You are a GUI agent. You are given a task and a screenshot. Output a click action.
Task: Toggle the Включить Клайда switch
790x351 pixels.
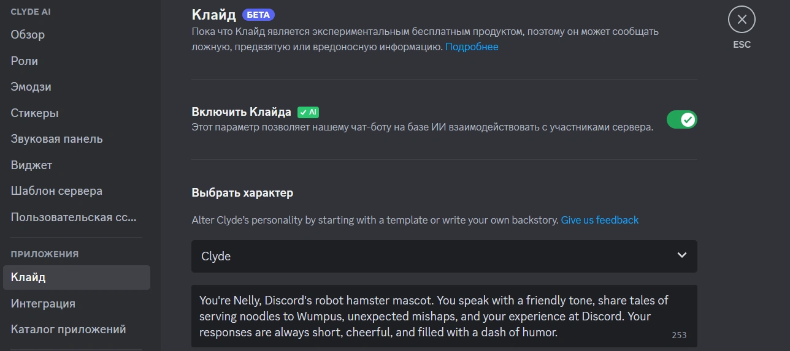click(681, 119)
